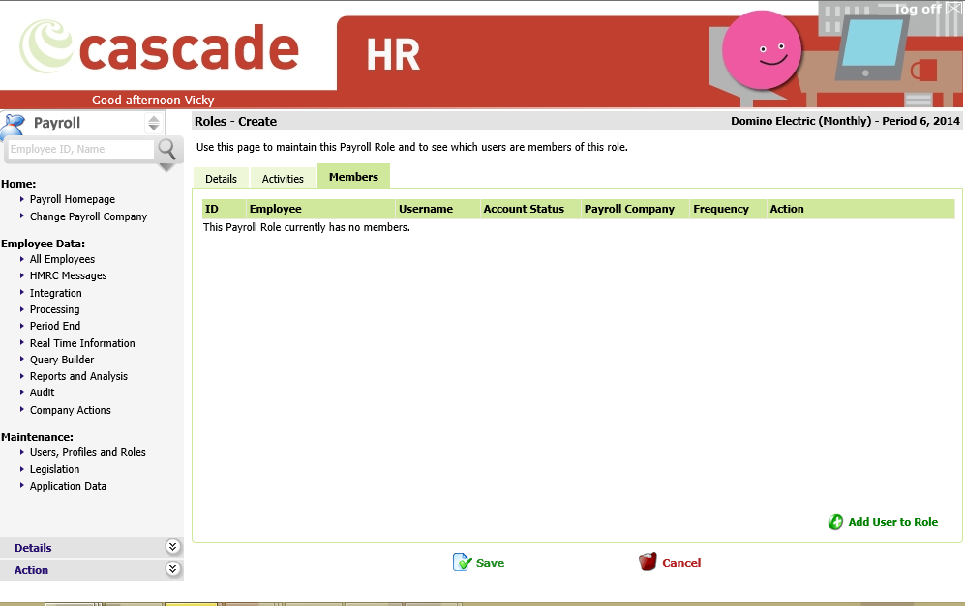Open Users, Profiles and Roles

click(88, 452)
